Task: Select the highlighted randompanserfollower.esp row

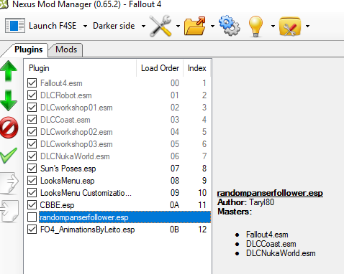Action: pyautogui.click(x=125, y=217)
